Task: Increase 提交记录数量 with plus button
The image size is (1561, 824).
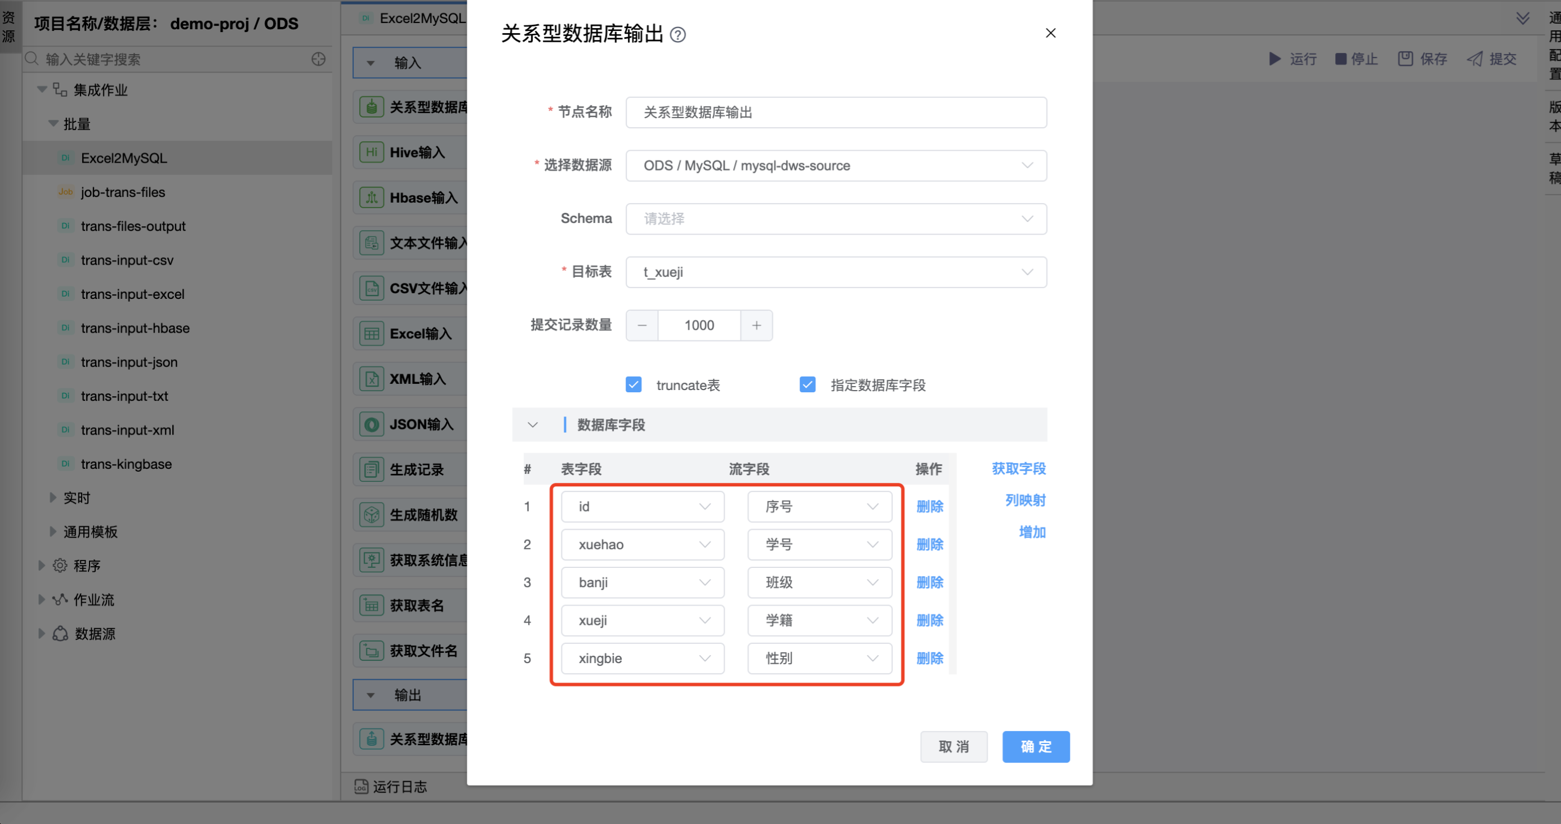Action: tap(756, 325)
